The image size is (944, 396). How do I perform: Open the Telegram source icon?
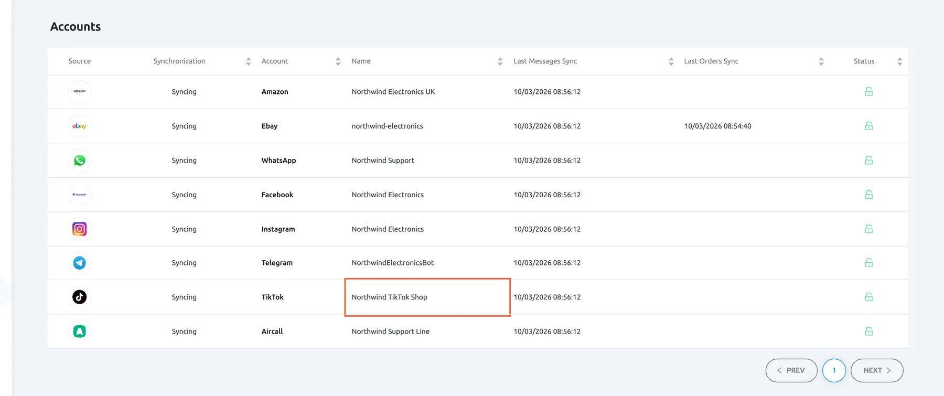[80, 263]
